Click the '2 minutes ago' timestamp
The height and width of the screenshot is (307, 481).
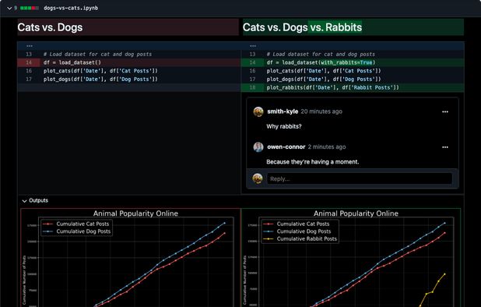(327, 146)
